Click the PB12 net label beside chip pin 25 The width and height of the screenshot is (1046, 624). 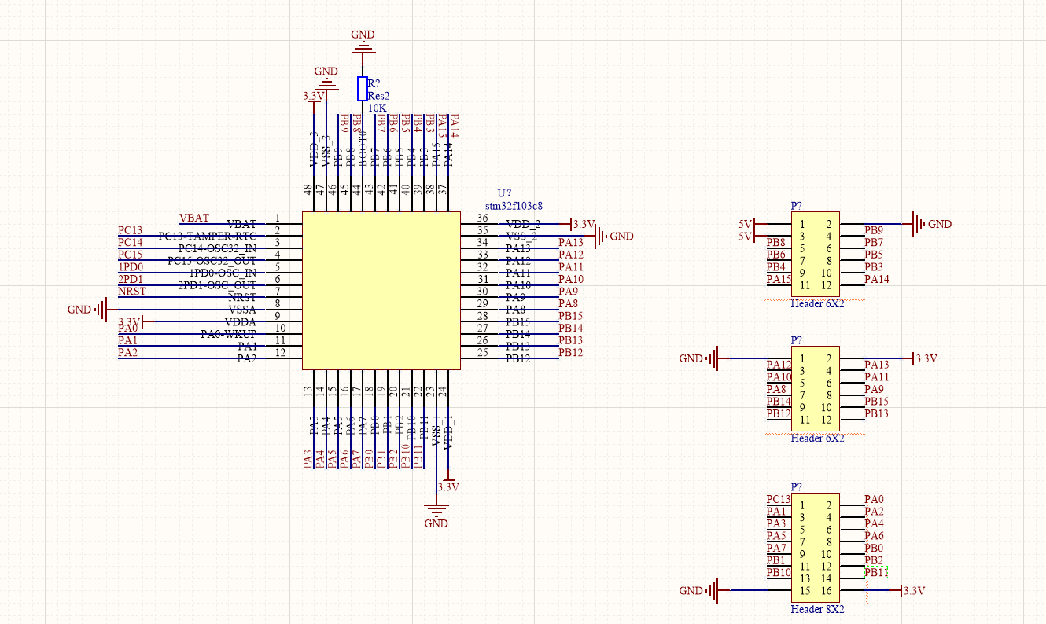point(571,353)
